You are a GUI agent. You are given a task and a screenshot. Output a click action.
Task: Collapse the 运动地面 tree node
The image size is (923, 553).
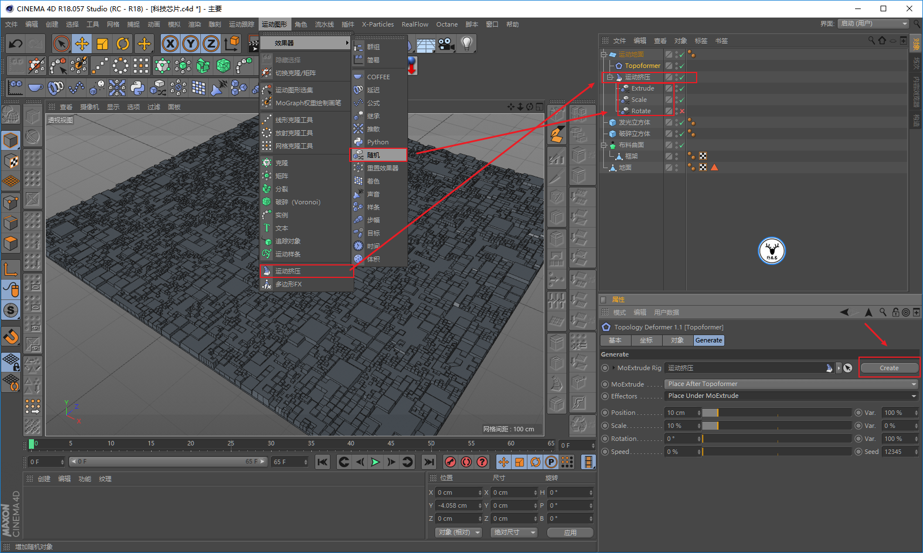tap(603, 54)
